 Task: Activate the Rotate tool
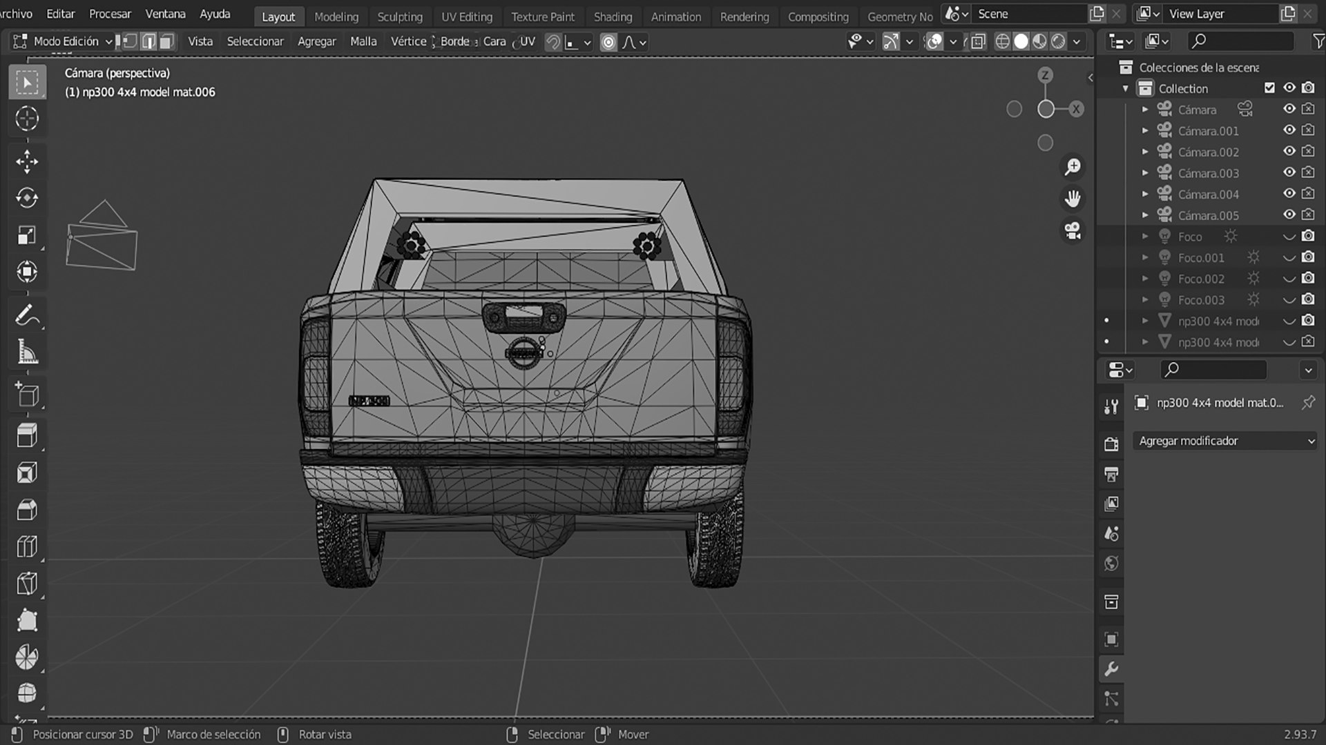(27, 198)
